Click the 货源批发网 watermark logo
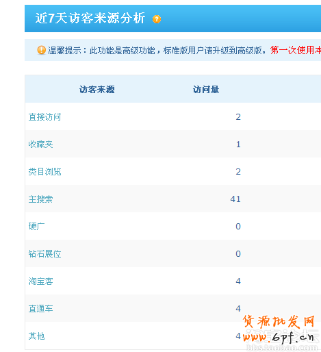Viewport: 321px width, 352px height. 279,322
